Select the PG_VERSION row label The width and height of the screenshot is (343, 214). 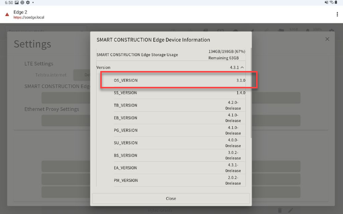point(126,130)
